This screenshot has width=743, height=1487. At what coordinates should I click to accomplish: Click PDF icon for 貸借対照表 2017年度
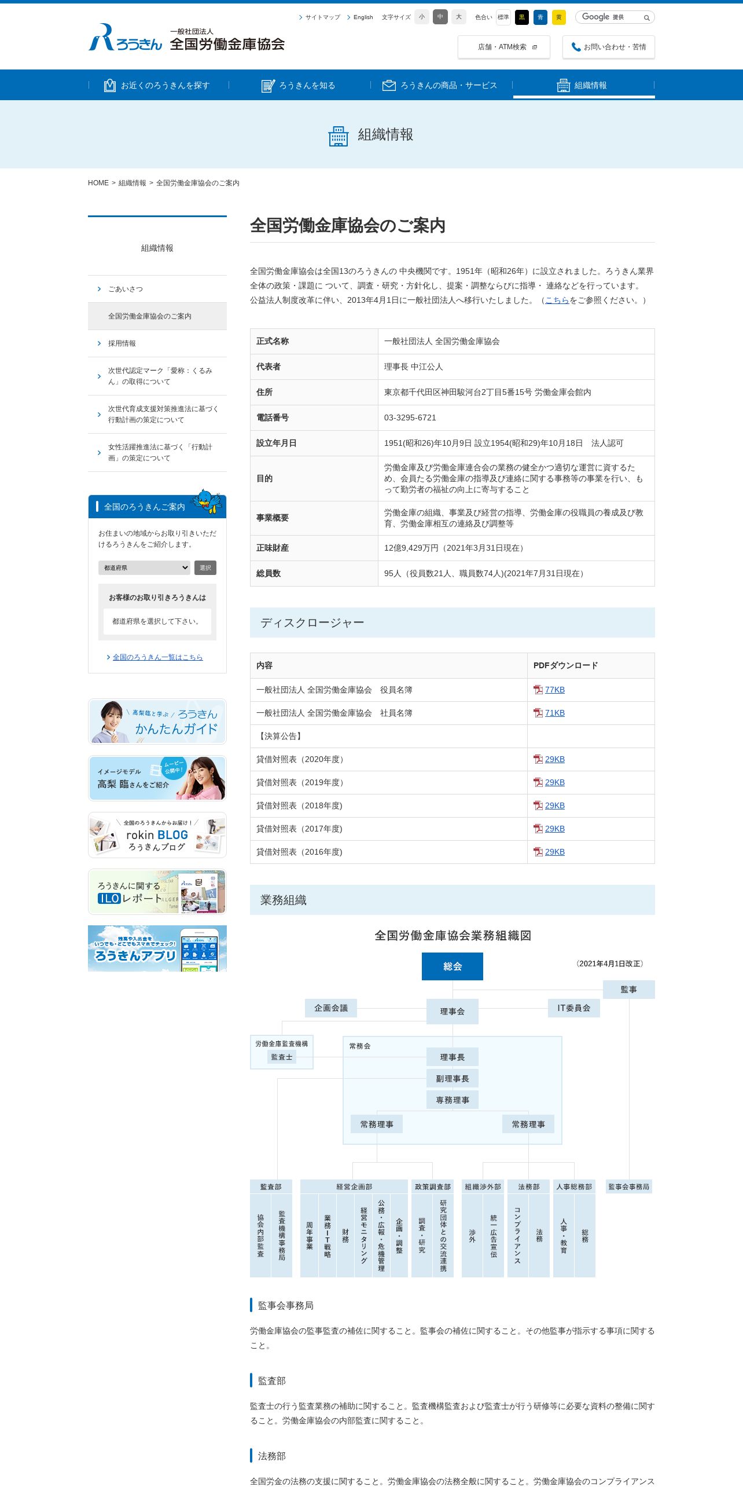click(x=538, y=829)
